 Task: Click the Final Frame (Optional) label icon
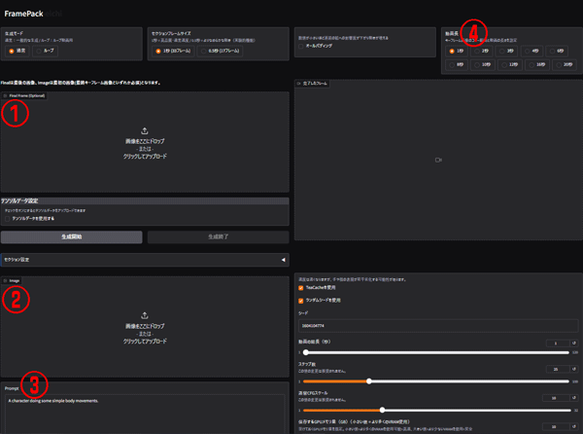pyautogui.click(x=5, y=95)
